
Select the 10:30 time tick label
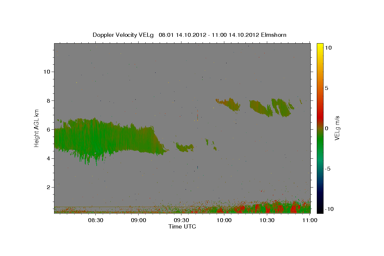coord(267,220)
